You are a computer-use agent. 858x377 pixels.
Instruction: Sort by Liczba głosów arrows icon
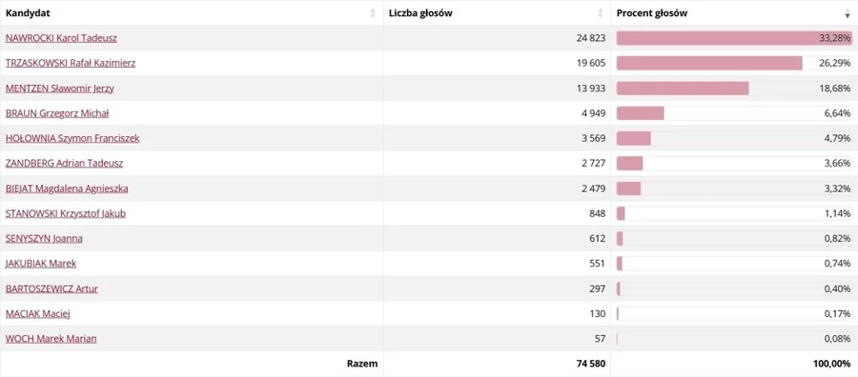601,13
